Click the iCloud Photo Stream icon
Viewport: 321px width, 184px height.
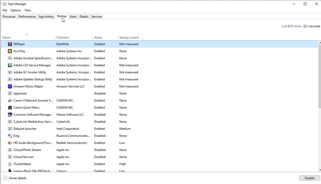(10, 150)
